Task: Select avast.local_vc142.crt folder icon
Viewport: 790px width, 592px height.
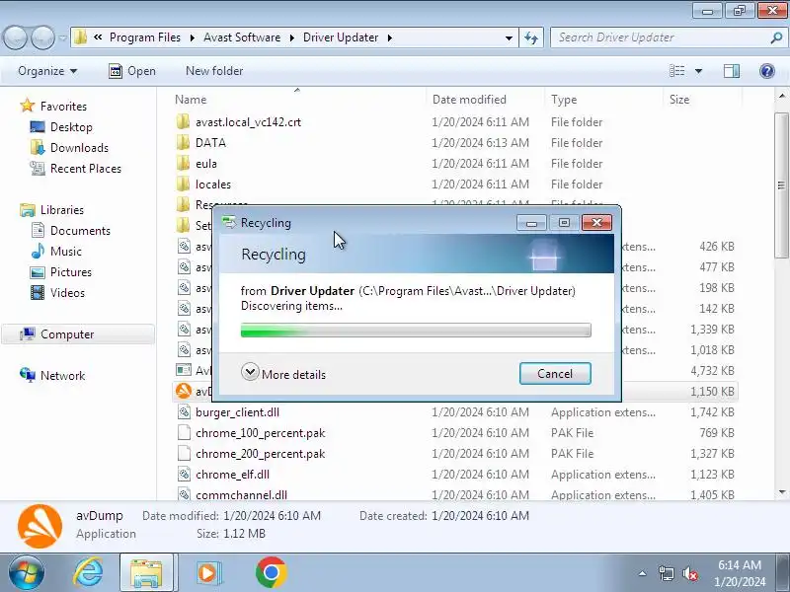Action: click(x=184, y=121)
